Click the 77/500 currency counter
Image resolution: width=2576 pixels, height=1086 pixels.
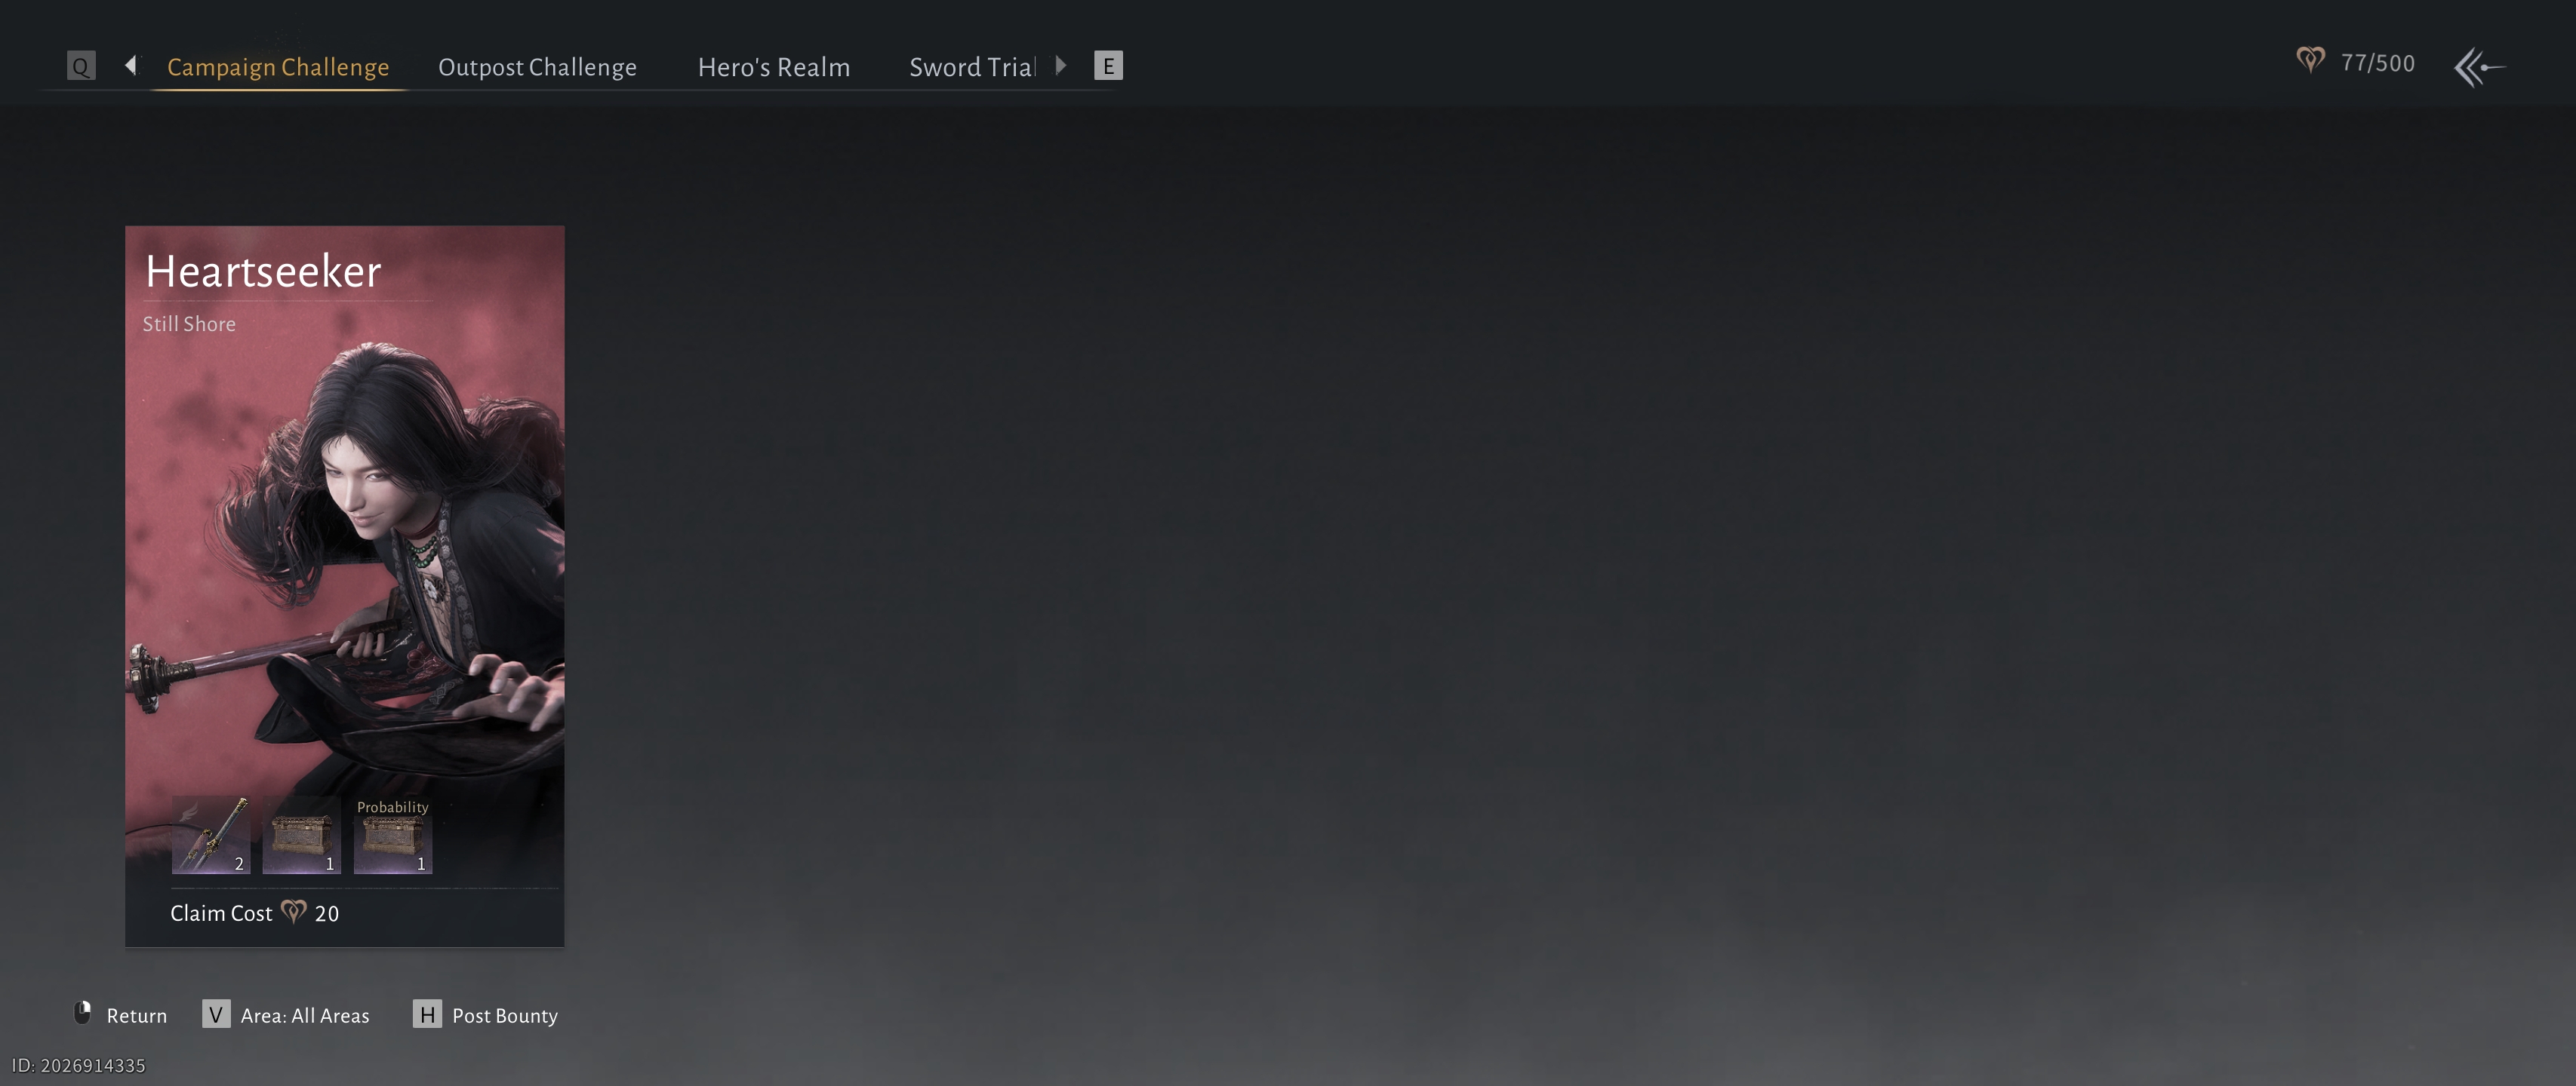(x=2377, y=64)
